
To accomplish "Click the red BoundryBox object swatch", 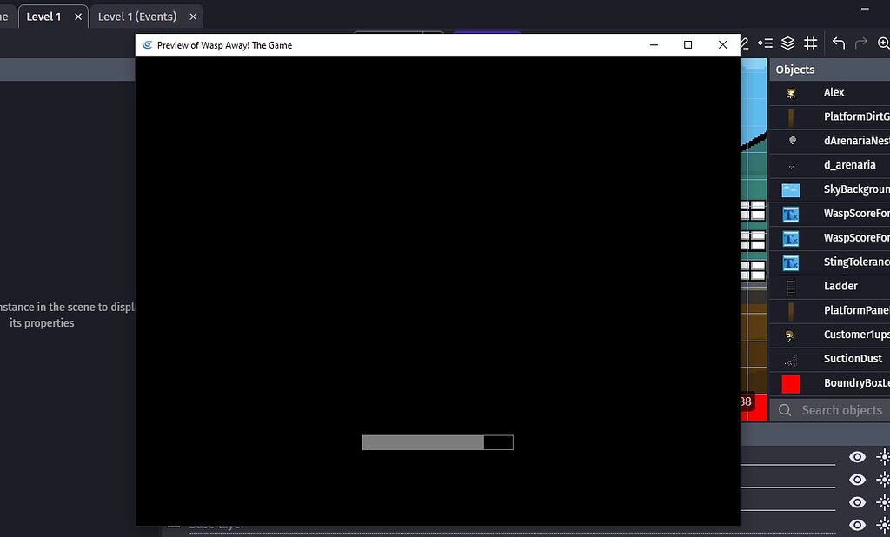I will (791, 382).
